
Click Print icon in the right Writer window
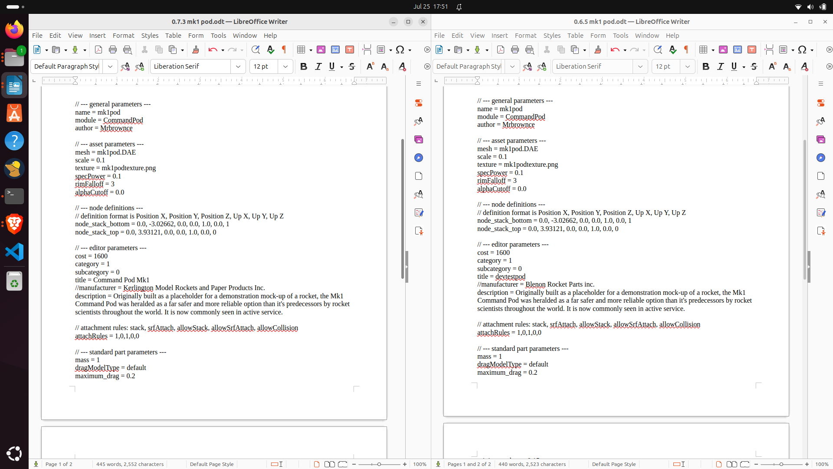point(515,50)
